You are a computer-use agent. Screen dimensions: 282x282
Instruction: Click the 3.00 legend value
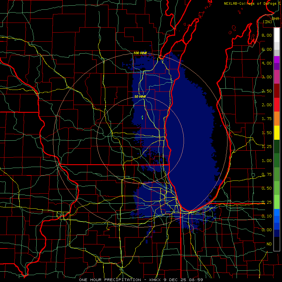point(266,77)
